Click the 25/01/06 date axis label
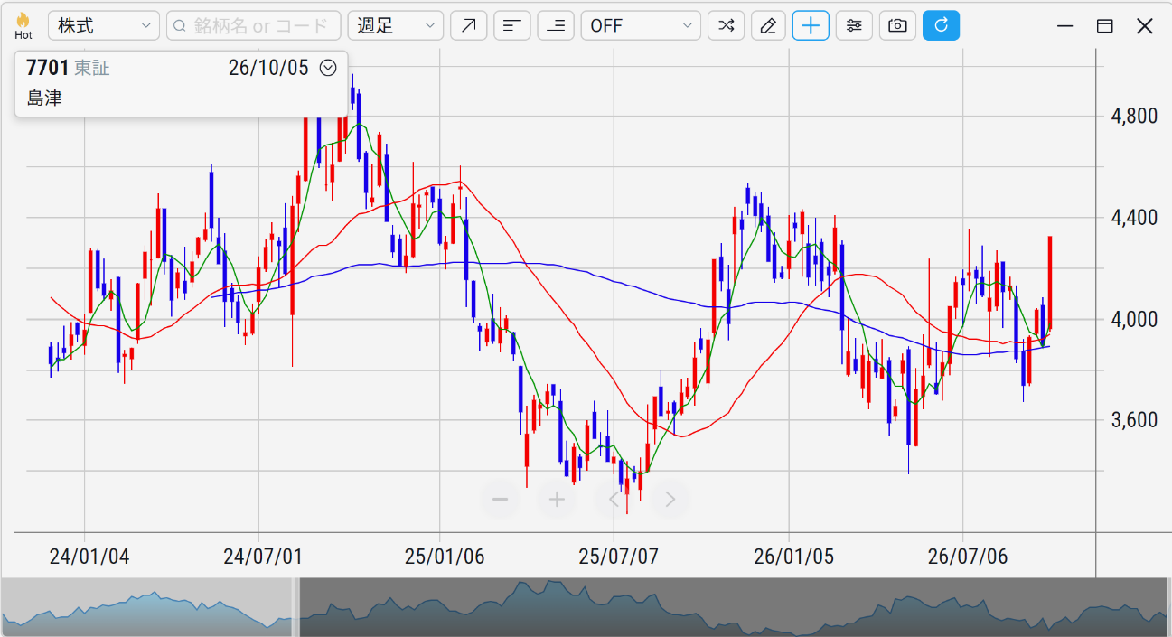The image size is (1172, 637). click(445, 557)
